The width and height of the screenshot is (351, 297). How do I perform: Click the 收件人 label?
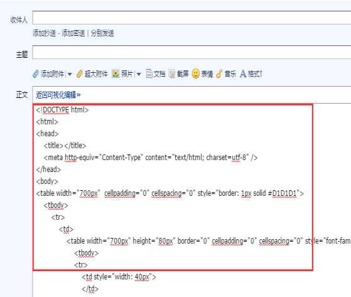(x=19, y=20)
